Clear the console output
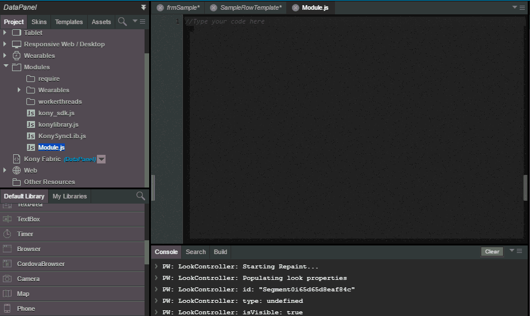The image size is (530, 316). point(492,252)
